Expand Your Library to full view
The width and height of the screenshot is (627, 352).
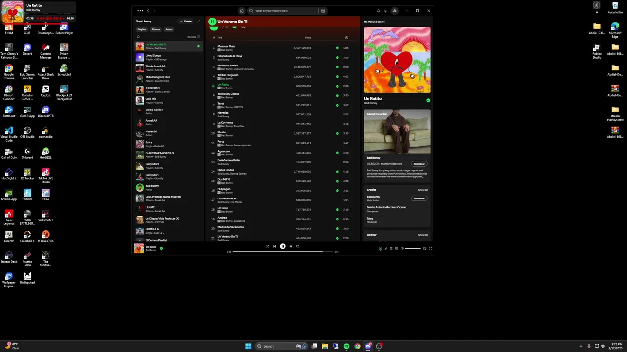click(x=198, y=22)
